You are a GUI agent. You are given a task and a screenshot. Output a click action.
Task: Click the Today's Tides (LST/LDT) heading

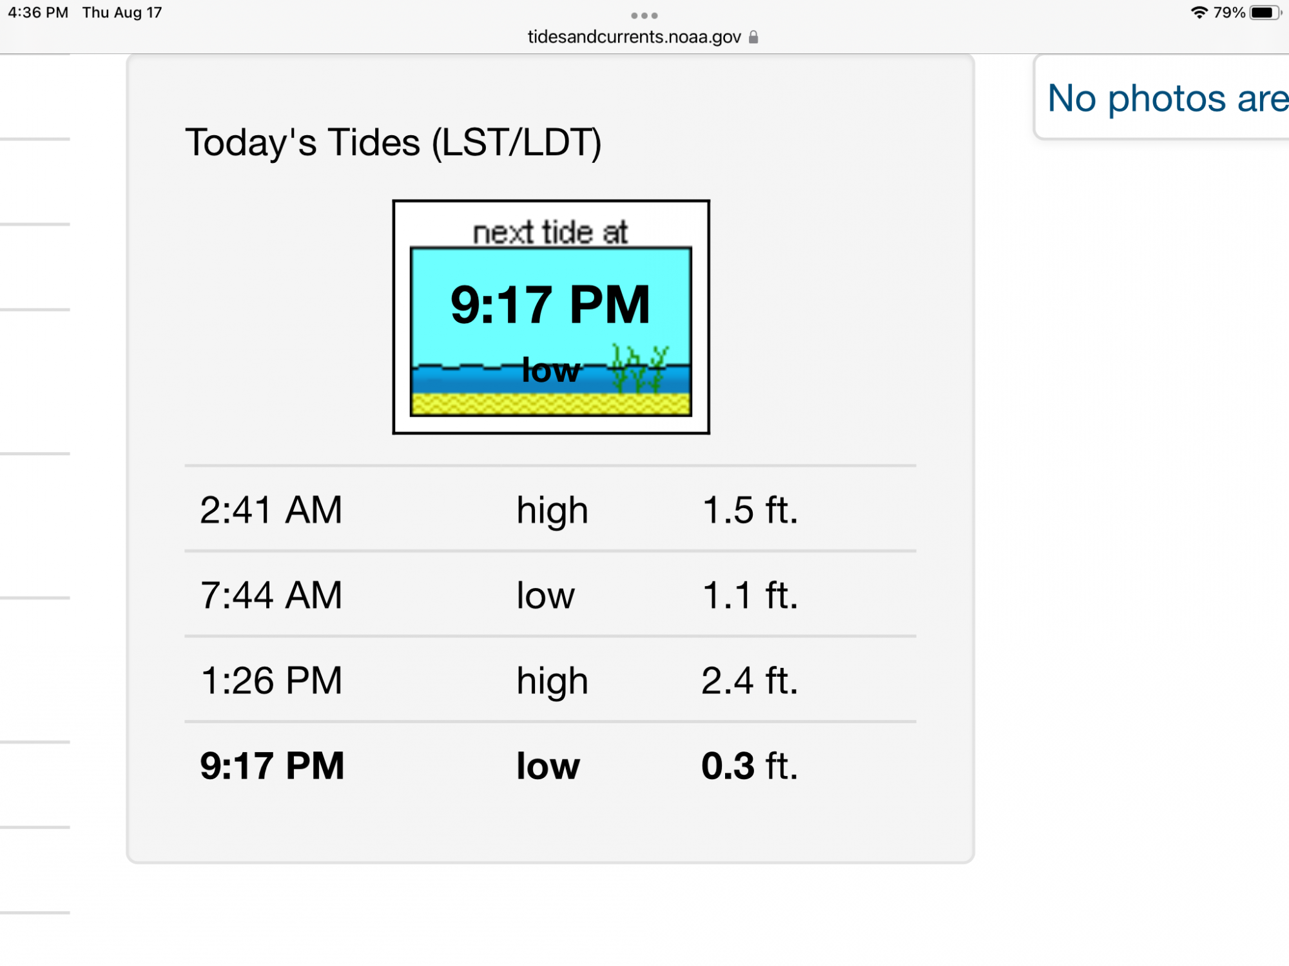point(393,142)
